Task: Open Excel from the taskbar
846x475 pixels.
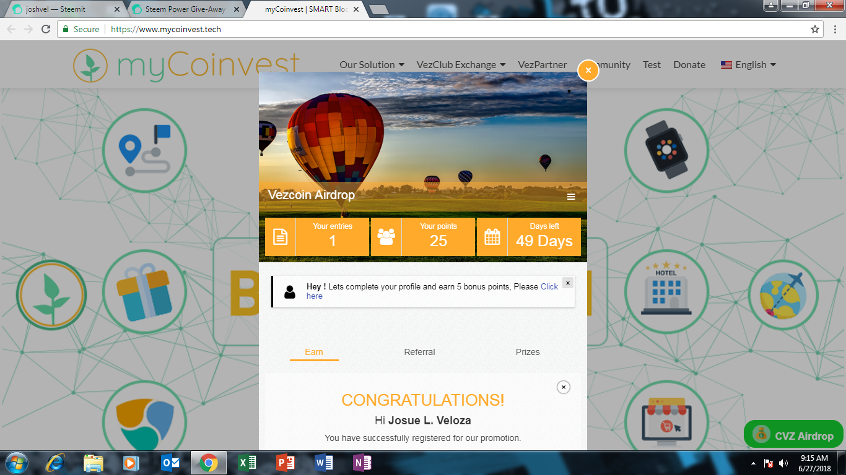Action: pos(247,463)
